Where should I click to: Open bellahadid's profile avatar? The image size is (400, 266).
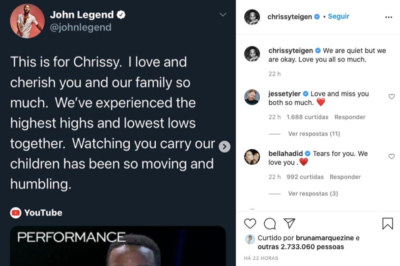click(252, 157)
